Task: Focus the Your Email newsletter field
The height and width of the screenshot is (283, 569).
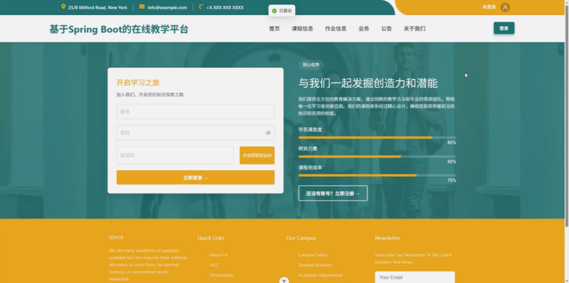Action: coord(415,278)
